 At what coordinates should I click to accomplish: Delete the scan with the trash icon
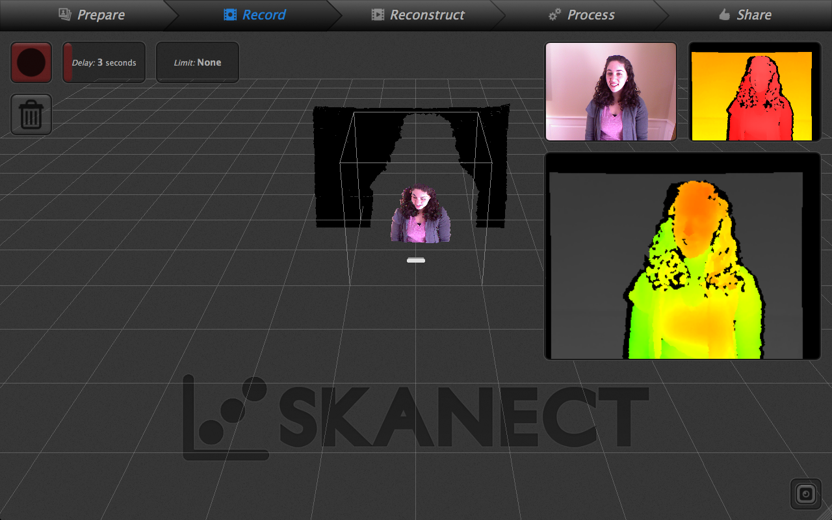pos(31,114)
